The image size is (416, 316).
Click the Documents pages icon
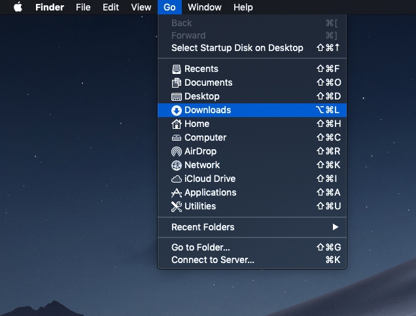click(176, 83)
